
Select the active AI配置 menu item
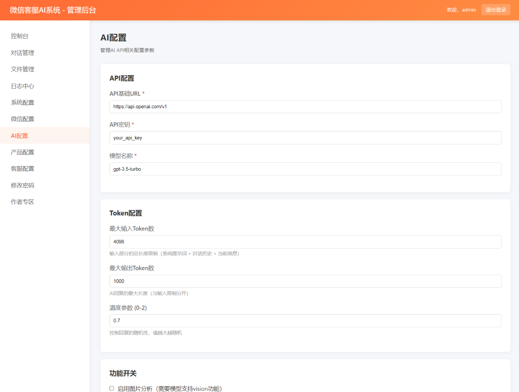tap(20, 136)
